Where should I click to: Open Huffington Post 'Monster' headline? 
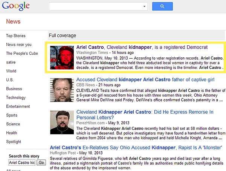pyautogui.click(x=136, y=148)
